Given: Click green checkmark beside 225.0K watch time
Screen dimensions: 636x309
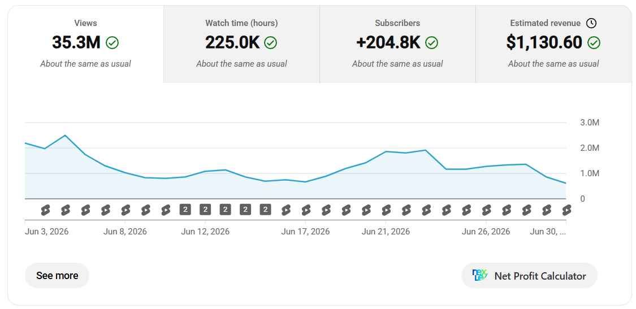Looking at the screenshot, I should point(271,42).
